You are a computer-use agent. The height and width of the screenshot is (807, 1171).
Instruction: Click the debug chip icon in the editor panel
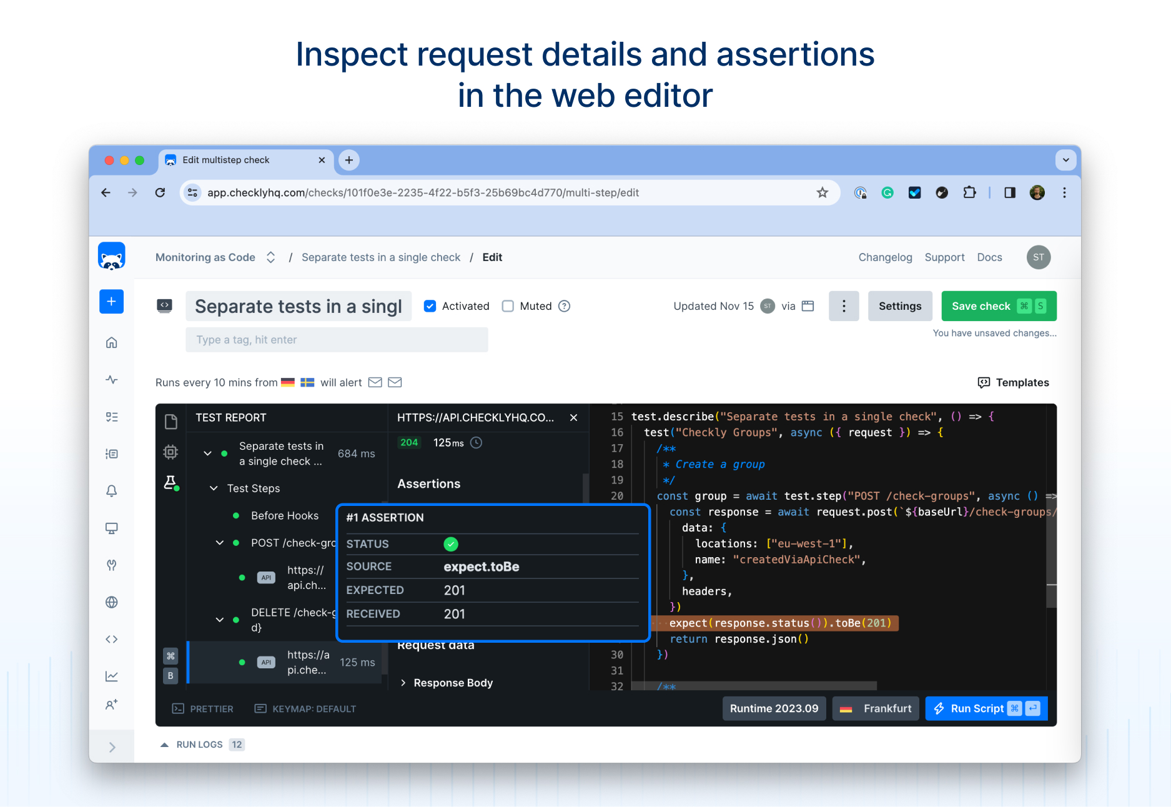click(171, 452)
